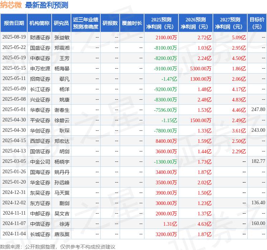Image resolution: width=267 pixels, height=250 pixels.
Task: Click 华金证券 institution name
Action: (40, 182)
